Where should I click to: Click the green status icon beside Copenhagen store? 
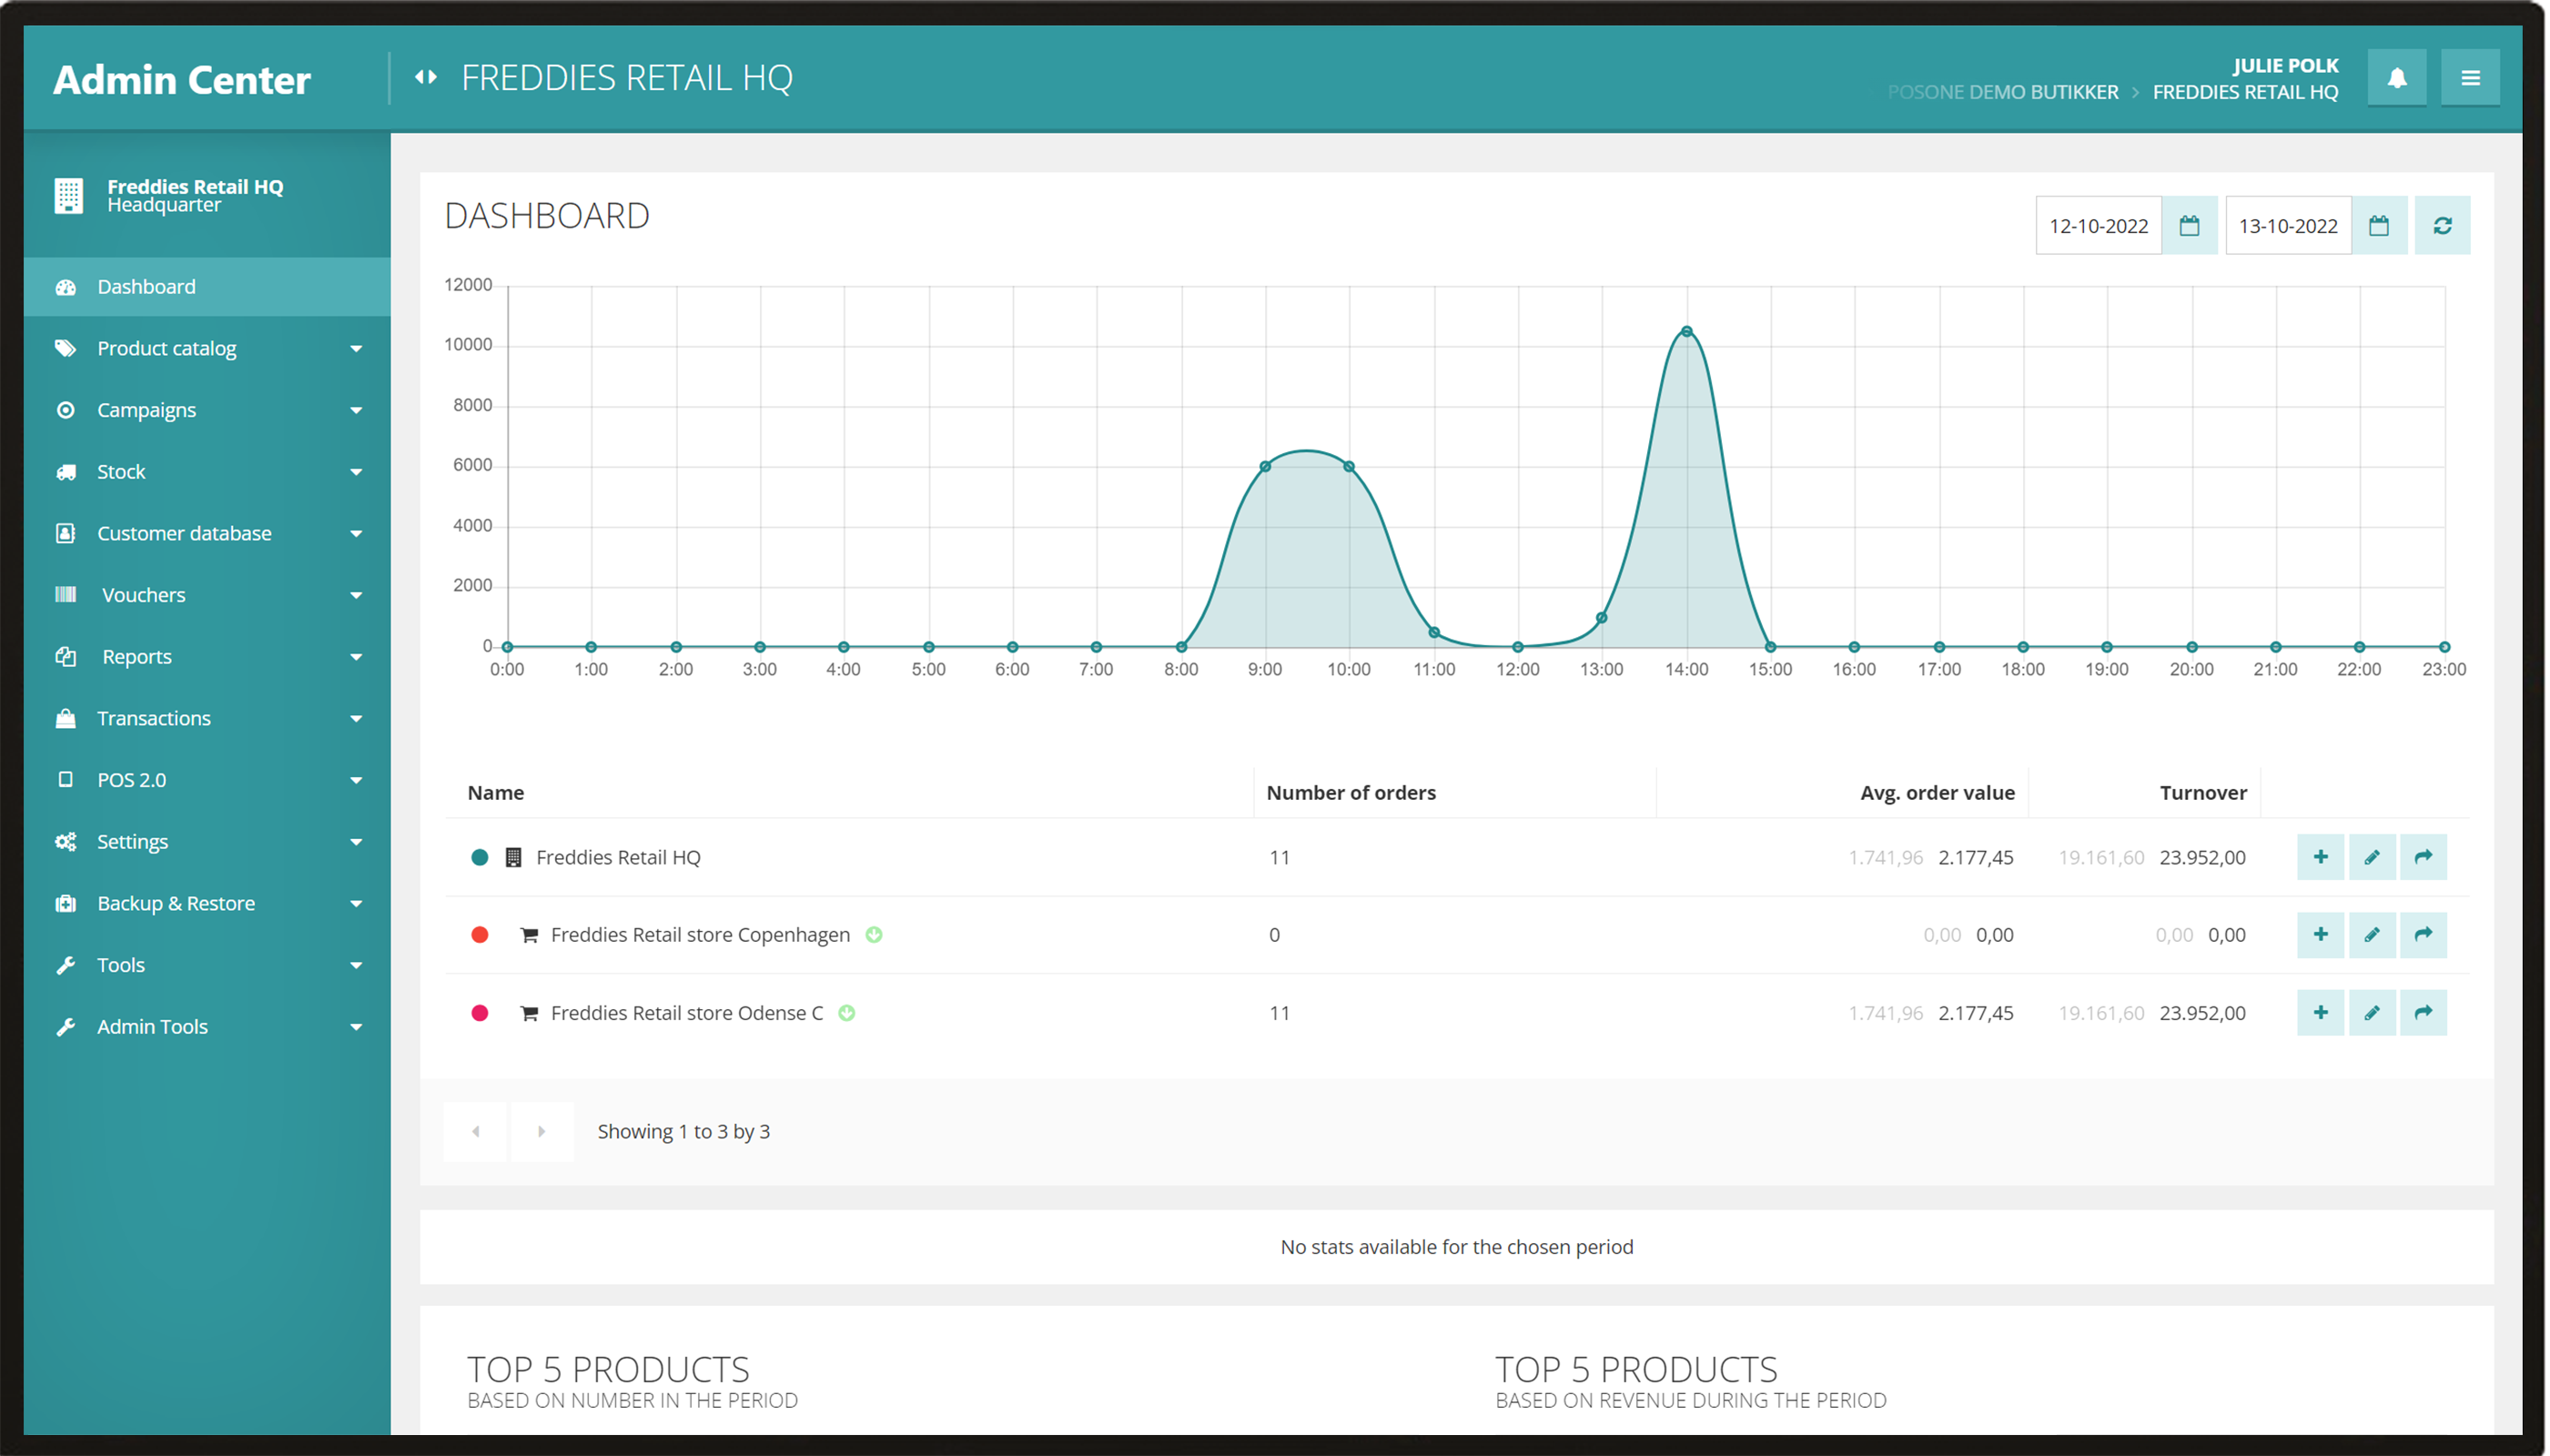coord(874,935)
